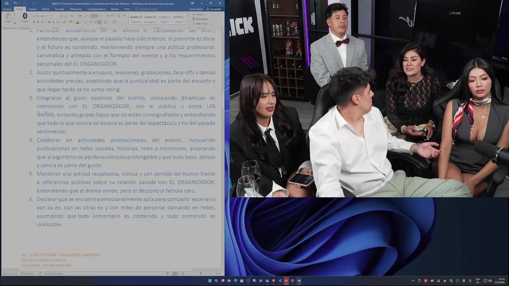Show hidden system tray icons

[413, 281]
